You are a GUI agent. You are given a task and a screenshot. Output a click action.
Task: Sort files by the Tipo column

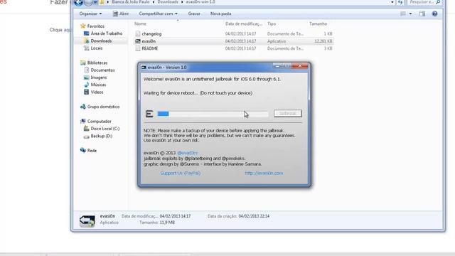(x=272, y=23)
